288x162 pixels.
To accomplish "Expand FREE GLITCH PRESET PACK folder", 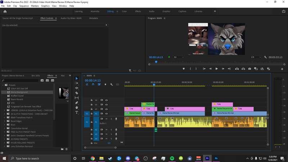I will (4, 132).
